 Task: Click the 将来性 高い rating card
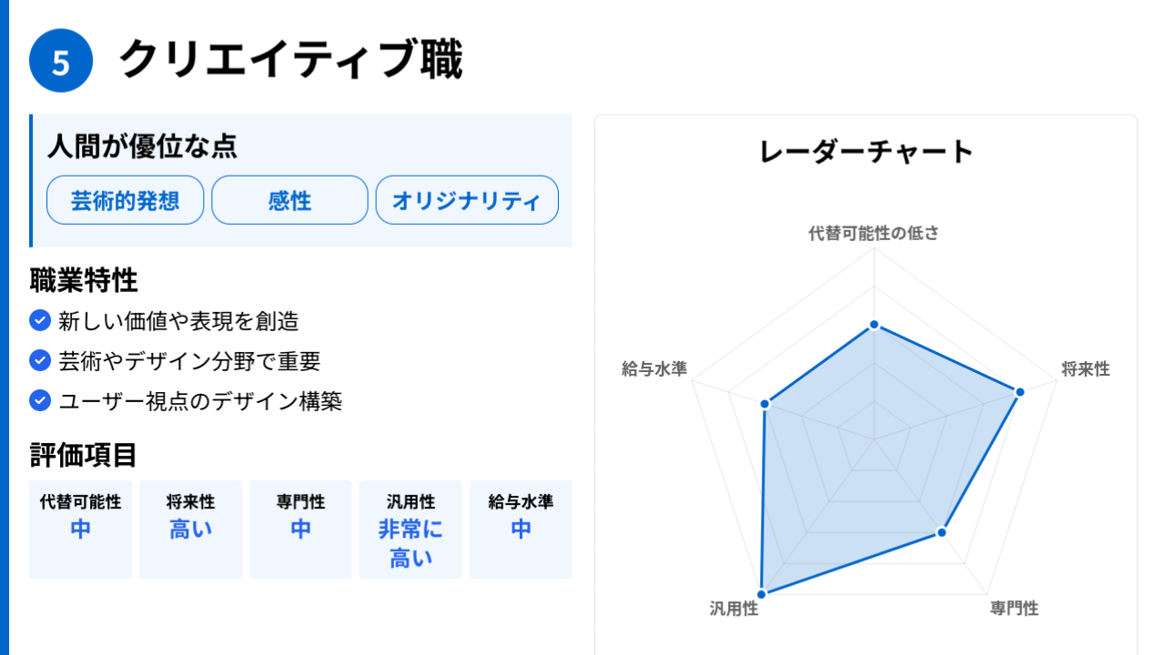click(190, 529)
